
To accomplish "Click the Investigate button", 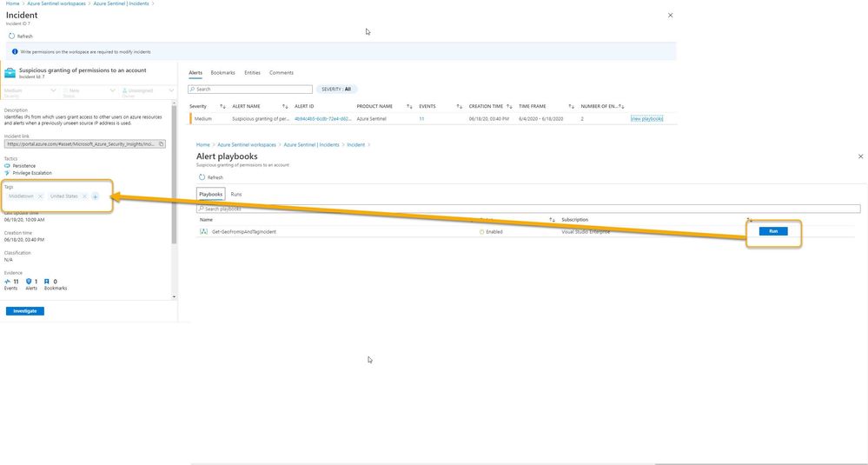I will pyautogui.click(x=25, y=311).
